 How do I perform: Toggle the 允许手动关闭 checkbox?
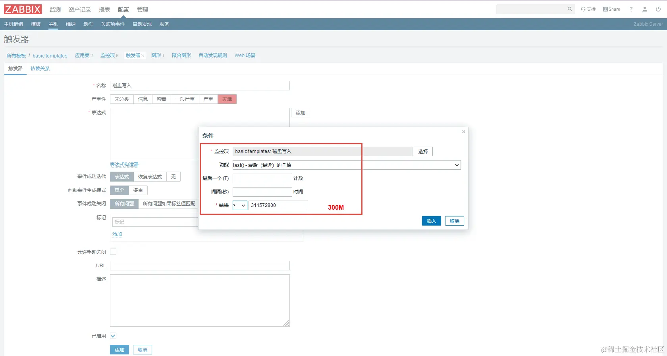click(x=113, y=252)
